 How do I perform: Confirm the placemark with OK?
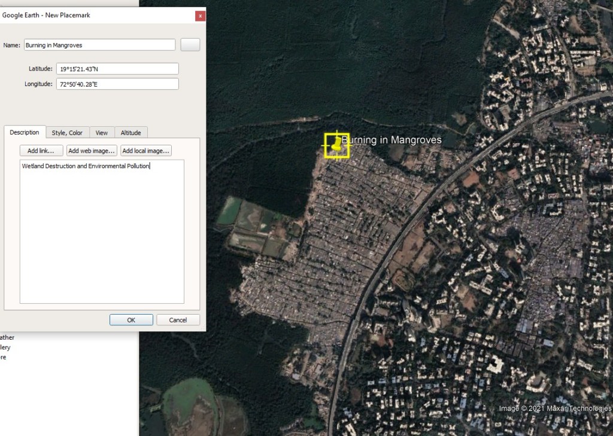coord(131,320)
